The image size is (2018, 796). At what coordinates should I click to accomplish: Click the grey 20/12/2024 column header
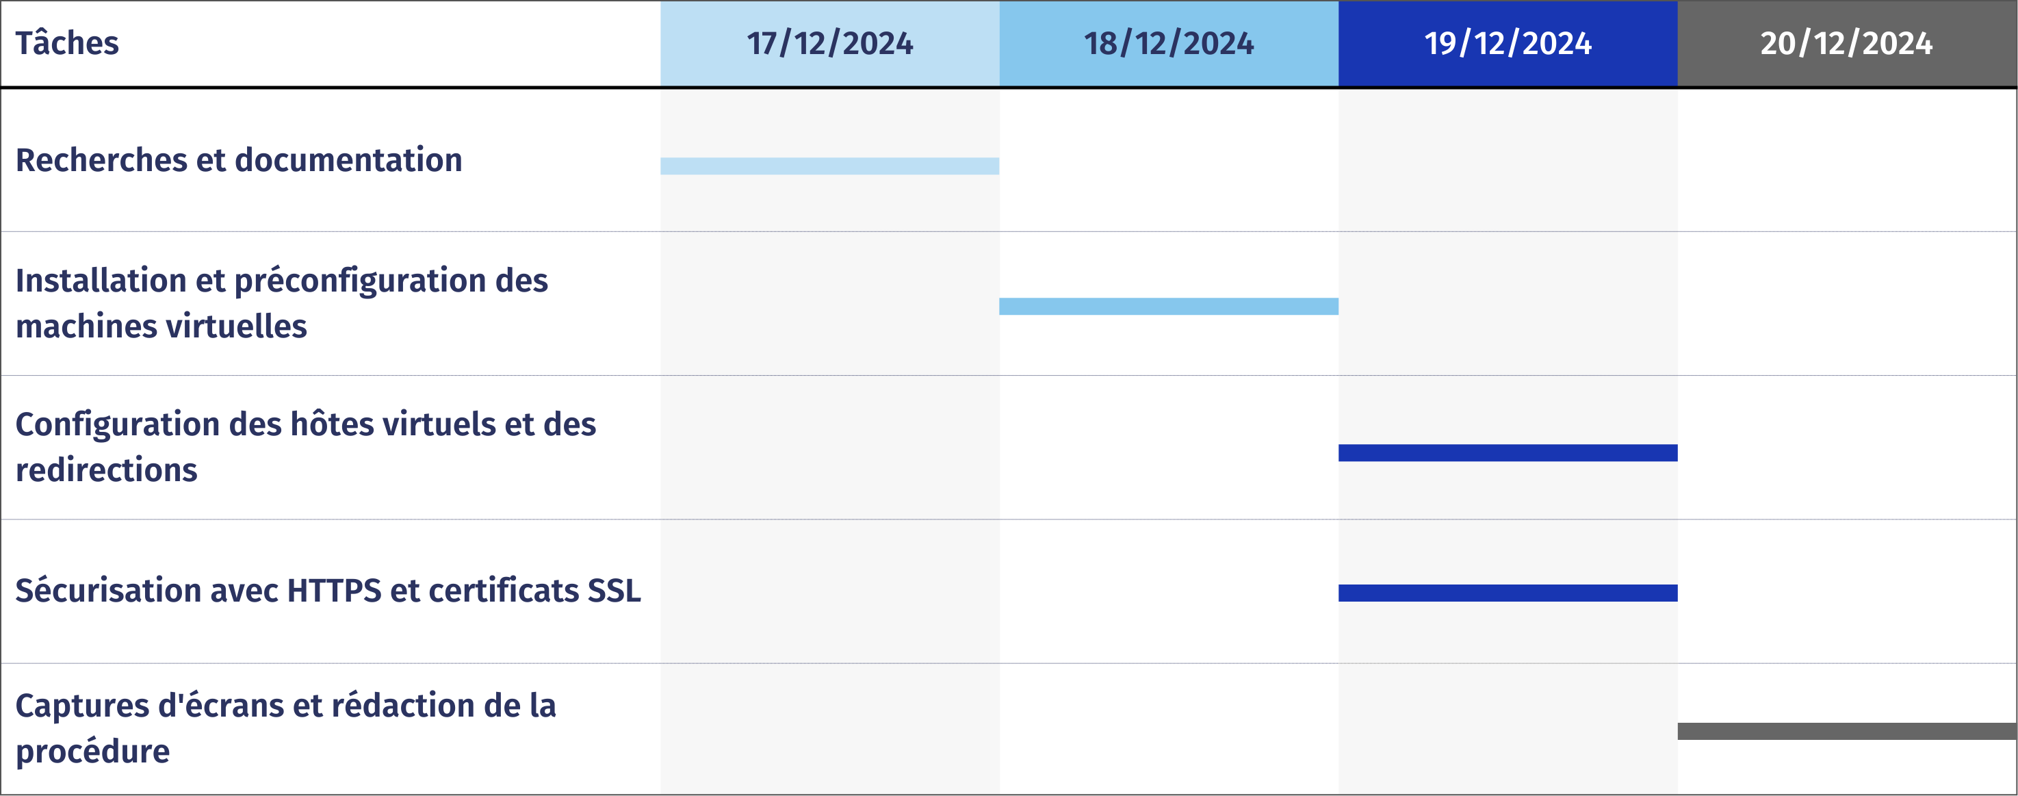click(1846, 43)
